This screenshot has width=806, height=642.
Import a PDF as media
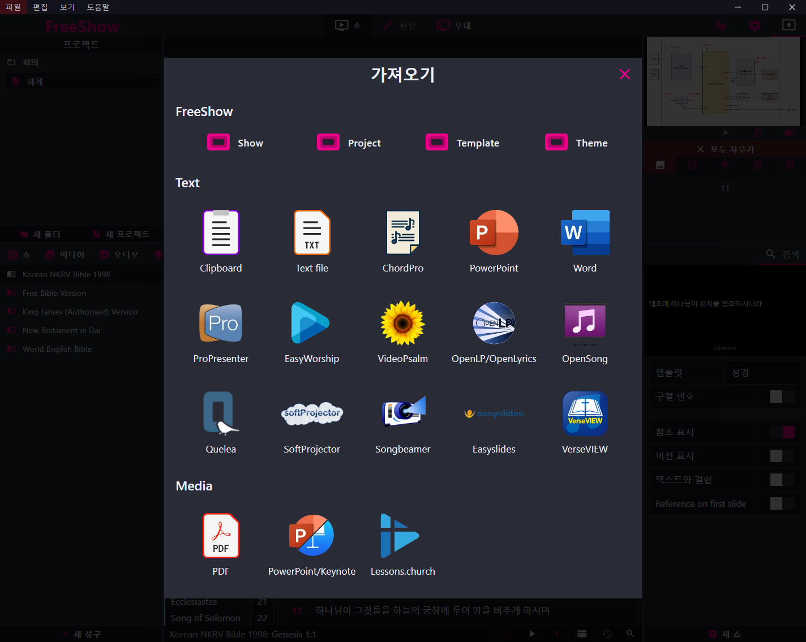point(221,545)
